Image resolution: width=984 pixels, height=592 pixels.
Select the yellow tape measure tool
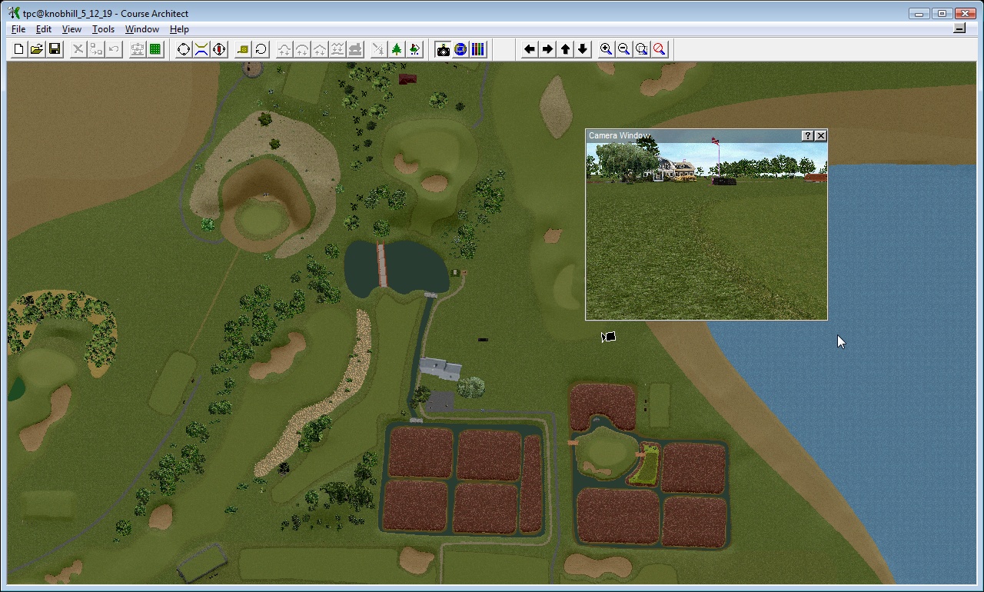click(x=243, y=49)
